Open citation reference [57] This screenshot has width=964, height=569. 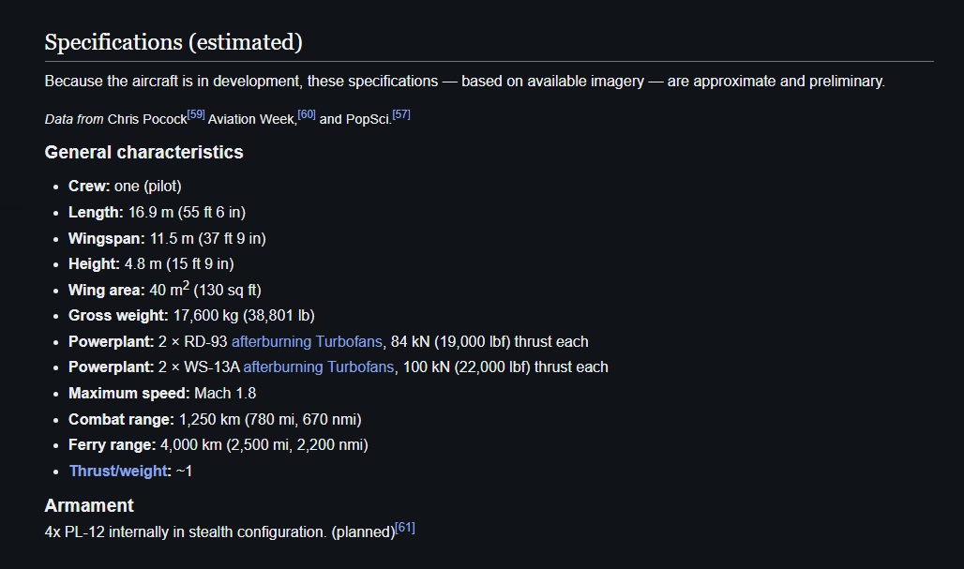401,114
